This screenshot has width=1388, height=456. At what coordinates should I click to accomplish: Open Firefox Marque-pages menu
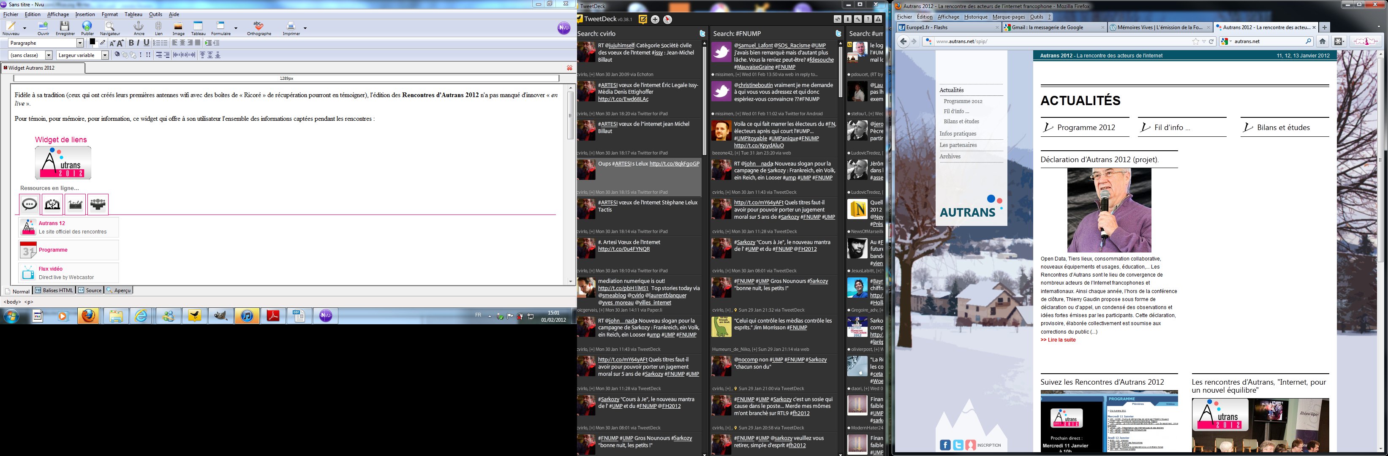coord(1009,17)
